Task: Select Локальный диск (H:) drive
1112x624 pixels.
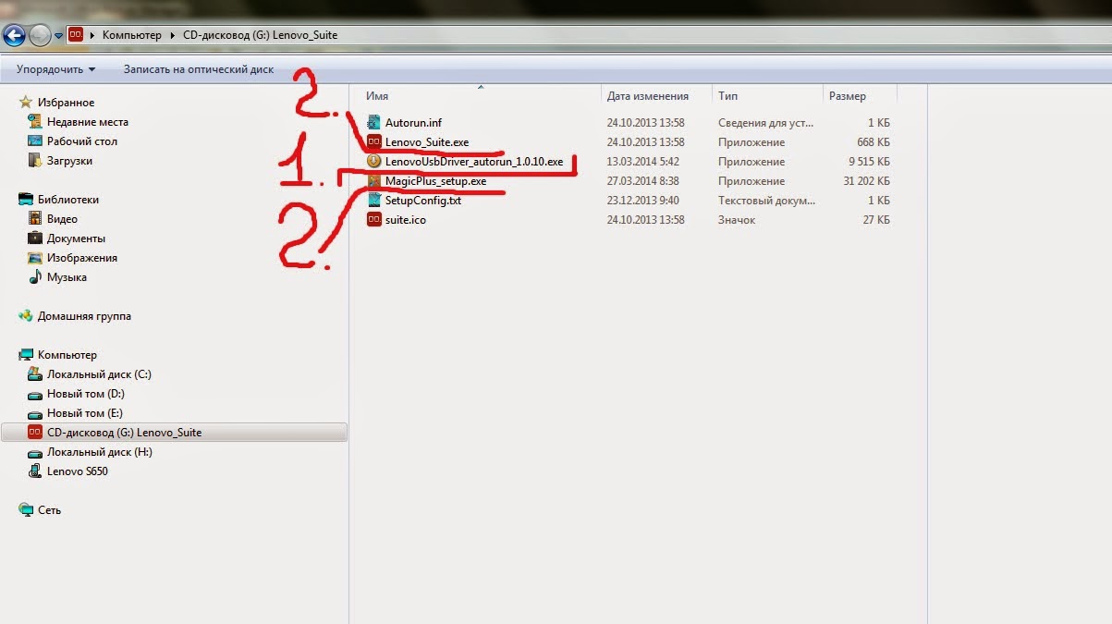Action: tap(100, 452)
